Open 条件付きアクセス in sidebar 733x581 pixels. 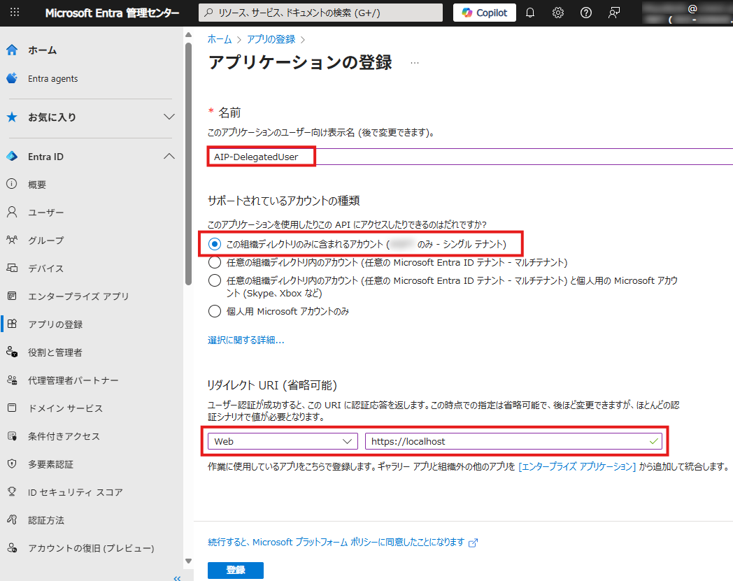coord(64,436)
